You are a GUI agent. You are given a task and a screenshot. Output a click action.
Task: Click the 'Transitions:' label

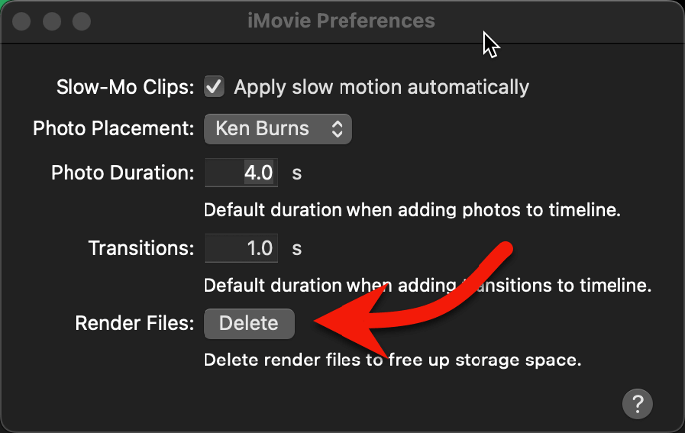point(142,248)
